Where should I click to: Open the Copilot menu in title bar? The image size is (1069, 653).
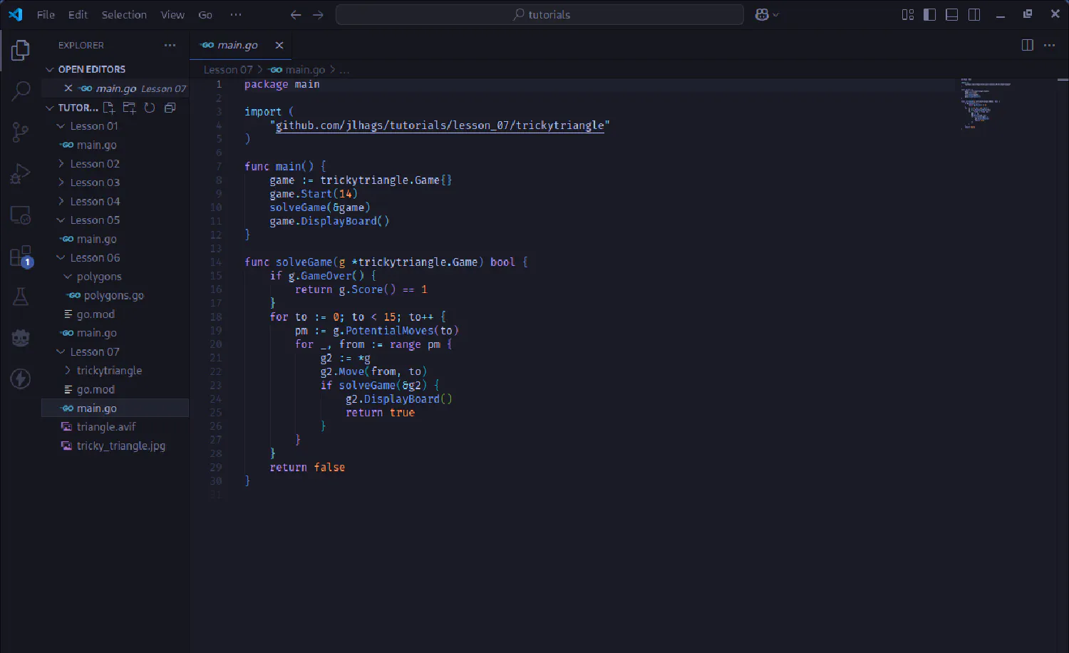[x=767, y=15]
